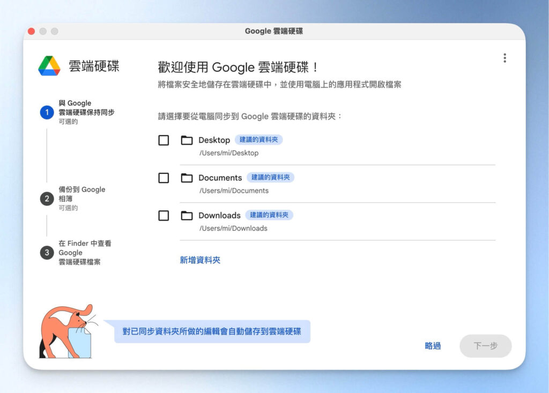Click the Downloads folder icon
This screenshot has height=393, width=549.
(x=187, y=215)
